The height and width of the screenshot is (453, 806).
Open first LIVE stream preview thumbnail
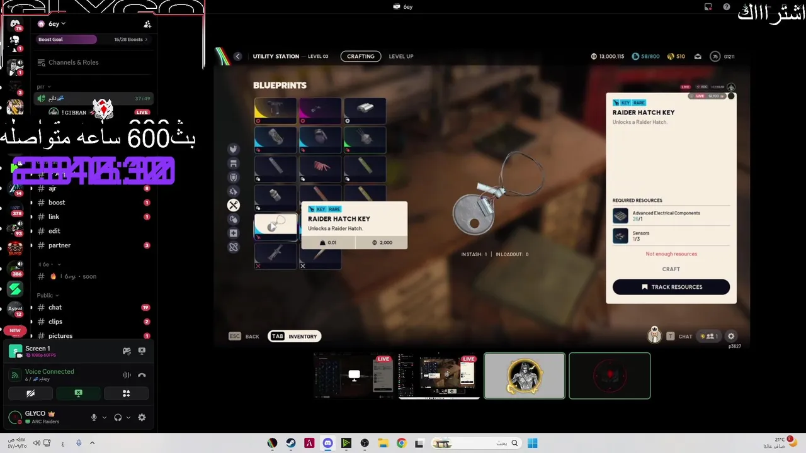(354, 376)
